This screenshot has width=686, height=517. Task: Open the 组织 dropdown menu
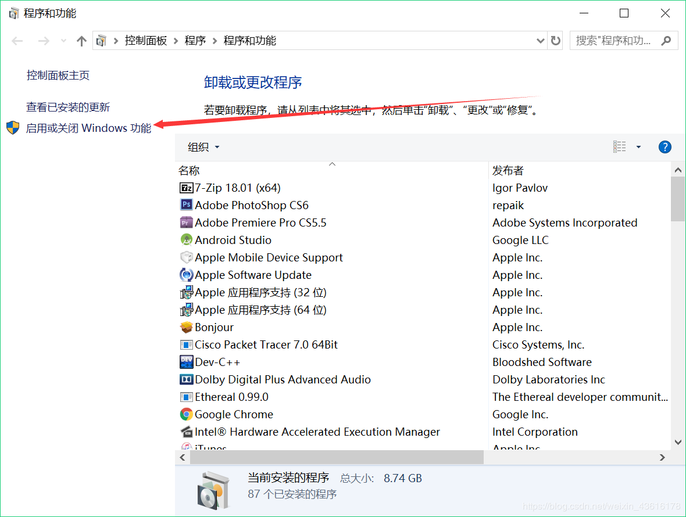[x=203, y=147]
